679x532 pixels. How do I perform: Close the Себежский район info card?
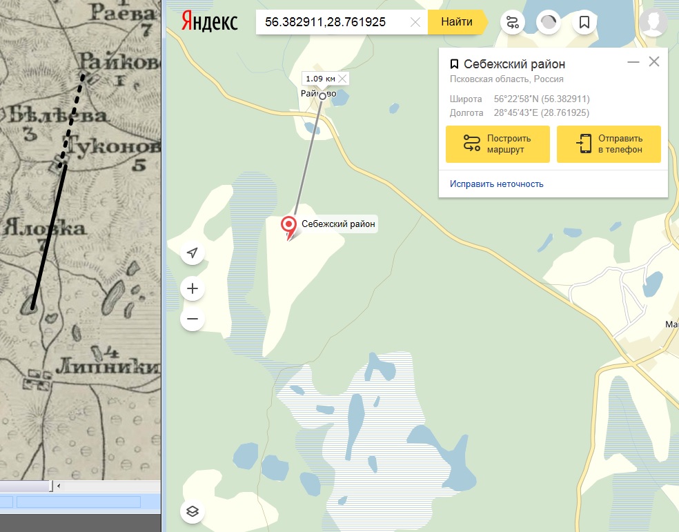click(x=654, y=61)
